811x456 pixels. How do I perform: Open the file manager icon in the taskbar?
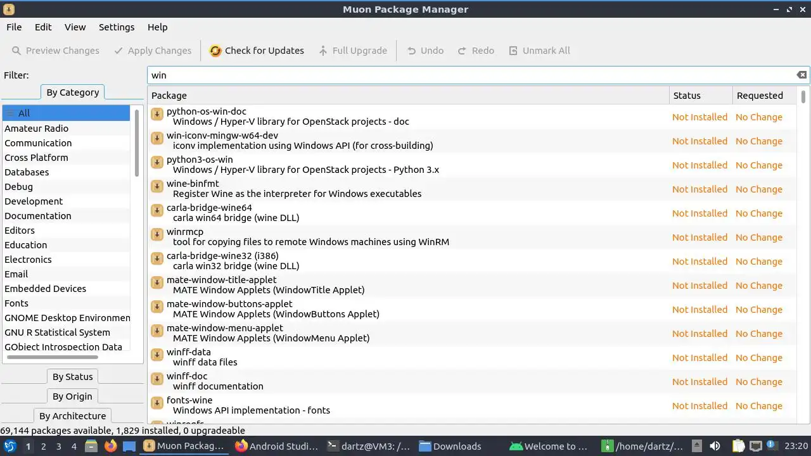pyautogui.click(x=91, y=446)
